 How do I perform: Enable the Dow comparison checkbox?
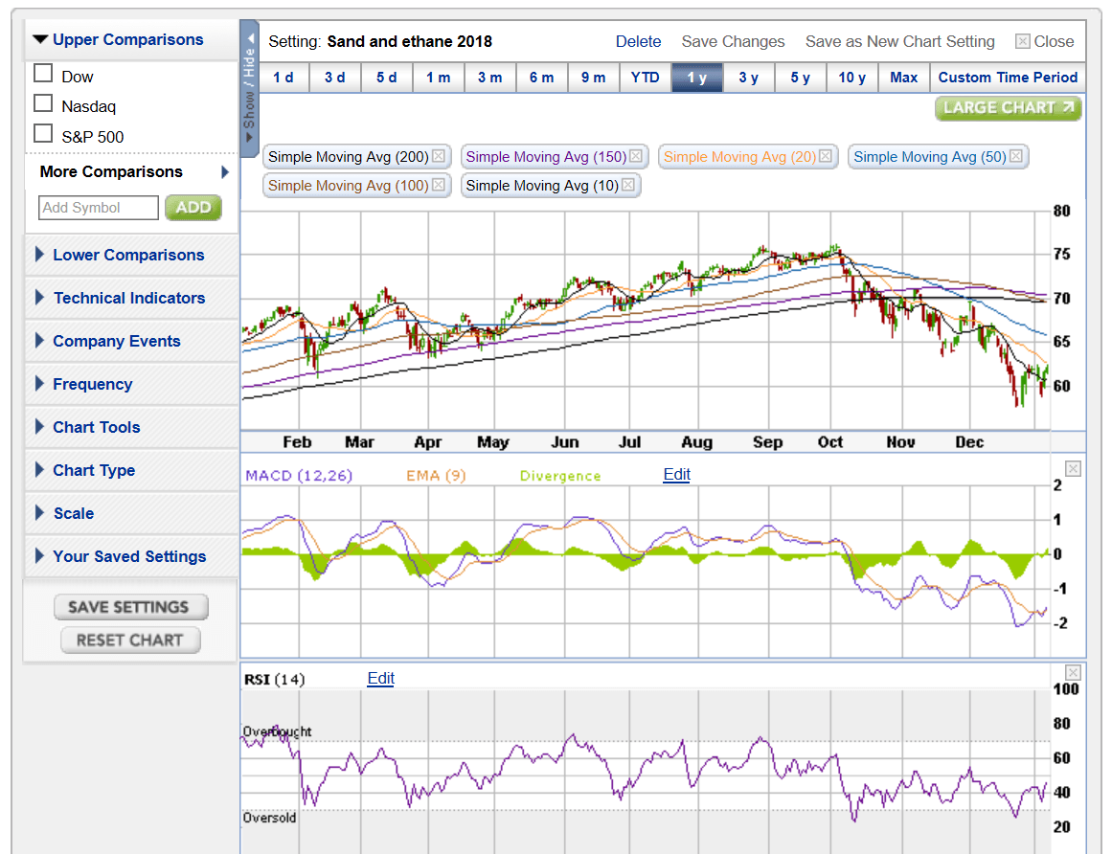click(x=43, y=74)
